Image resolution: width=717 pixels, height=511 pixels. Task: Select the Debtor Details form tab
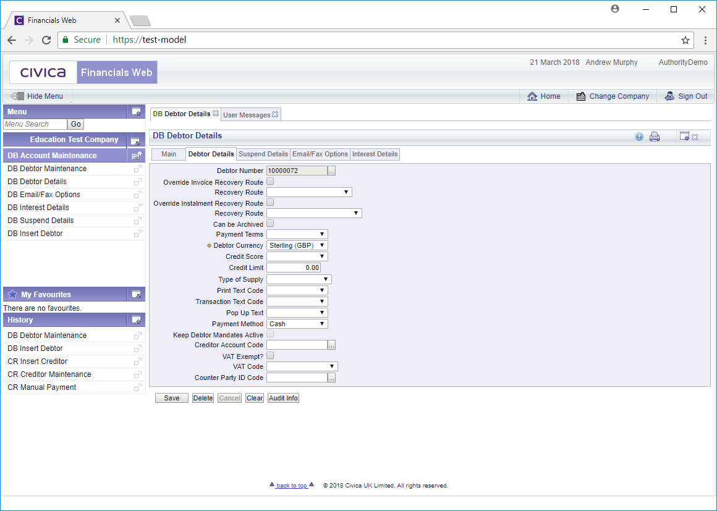pos(211,154)
